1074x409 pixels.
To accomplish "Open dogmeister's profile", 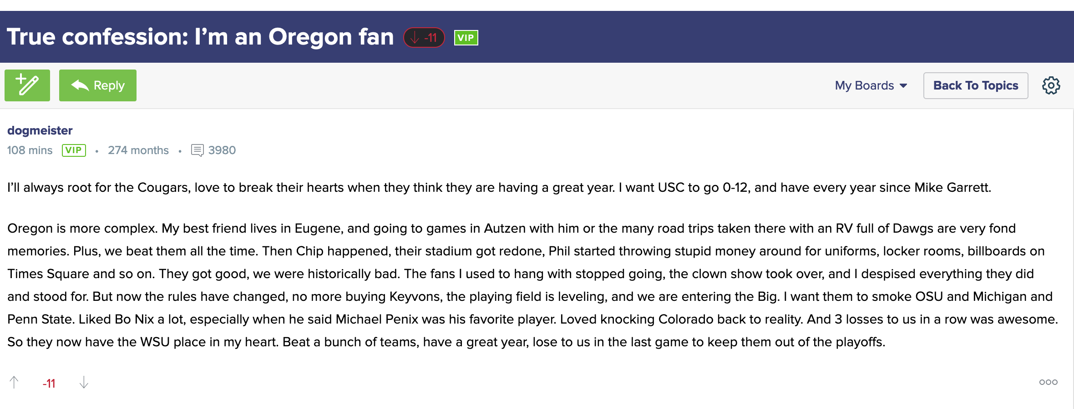I will [40, 130].
